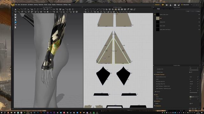
Task: Undock the Property Editor panel
Action: [200, 66]
